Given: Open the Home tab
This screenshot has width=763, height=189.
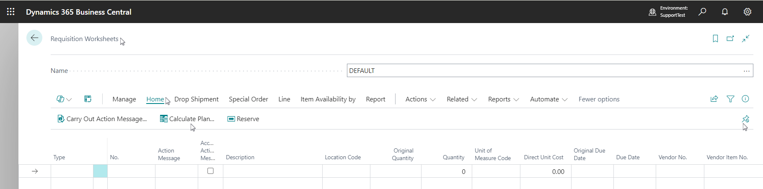Looking at the screenshot, I should (x=155, y=99).
